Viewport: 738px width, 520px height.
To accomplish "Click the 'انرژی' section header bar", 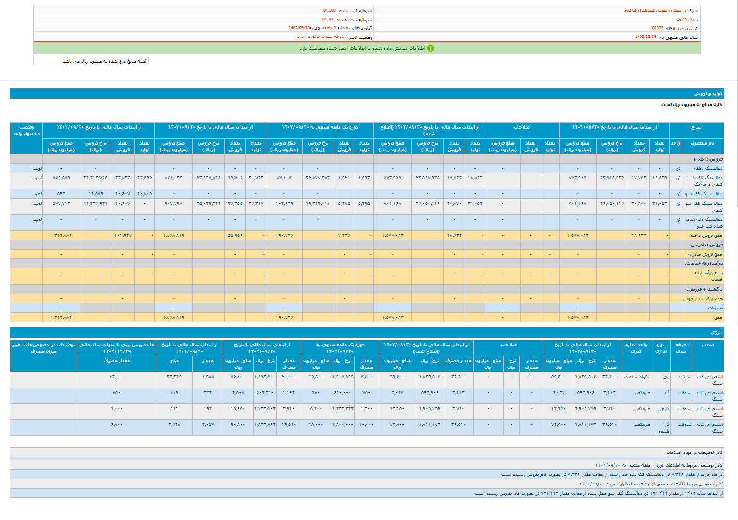I will click(717, 333).
